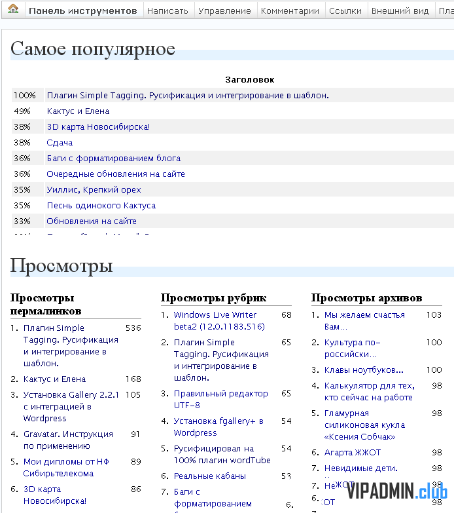Open the Панель инструментов tab
The height and width of the screenshot is (513, 454).
[83, 10]
